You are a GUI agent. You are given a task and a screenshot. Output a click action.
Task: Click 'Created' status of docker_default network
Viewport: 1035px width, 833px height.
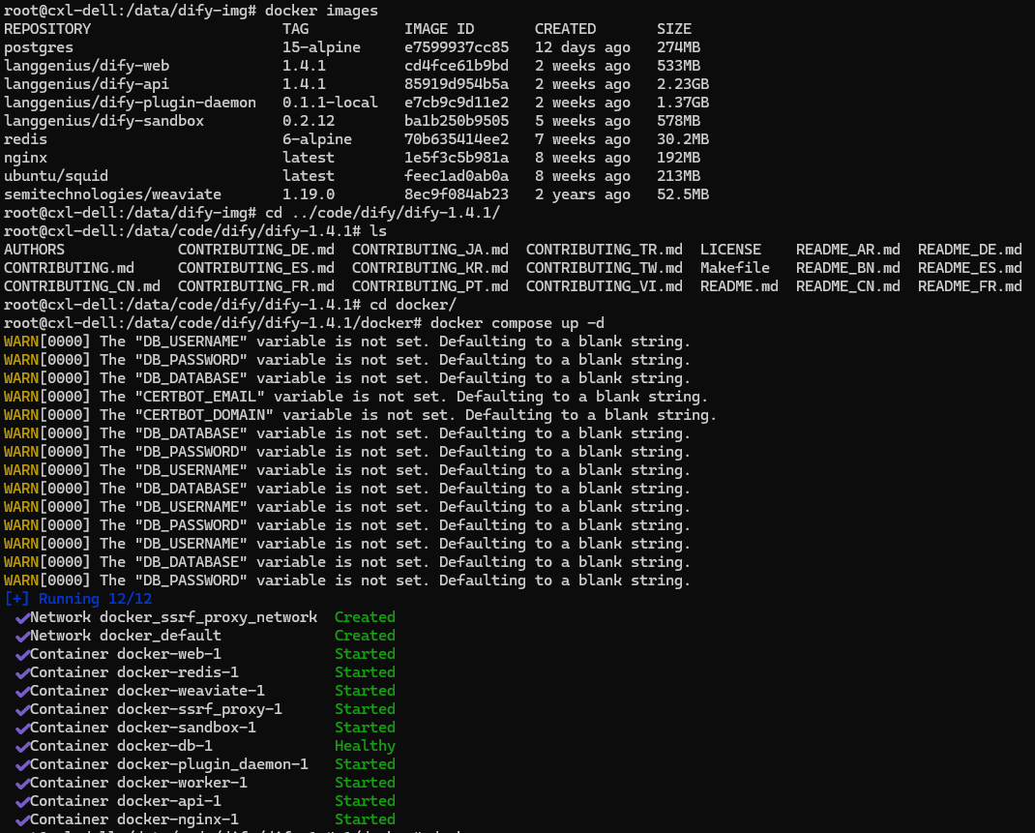pos(365,636)
